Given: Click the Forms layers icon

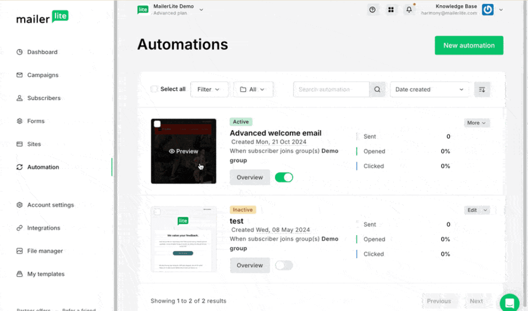Looking at the screenshot, I should pos(20,121).
